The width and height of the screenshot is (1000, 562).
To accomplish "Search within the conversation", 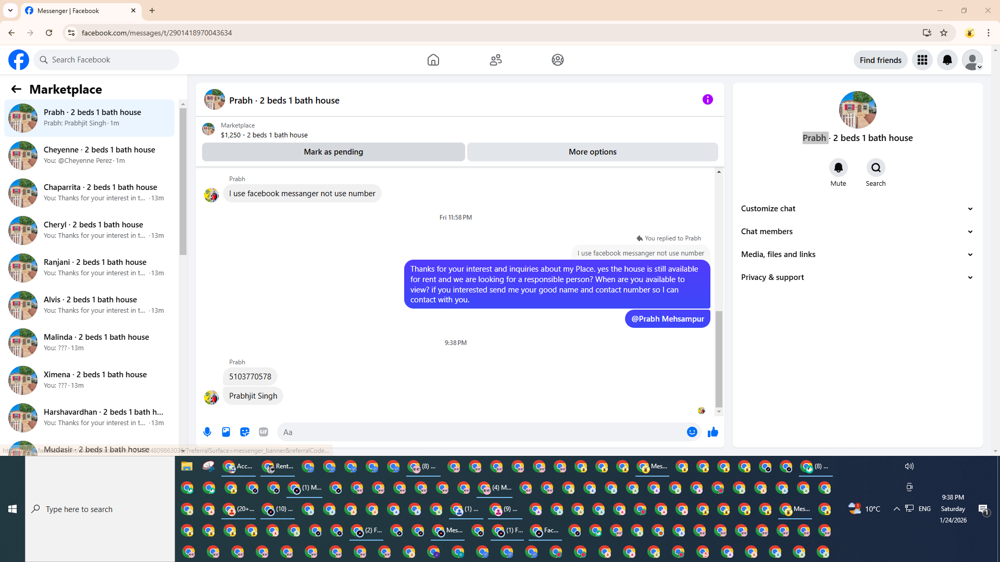I will click(x=876, y=168).
